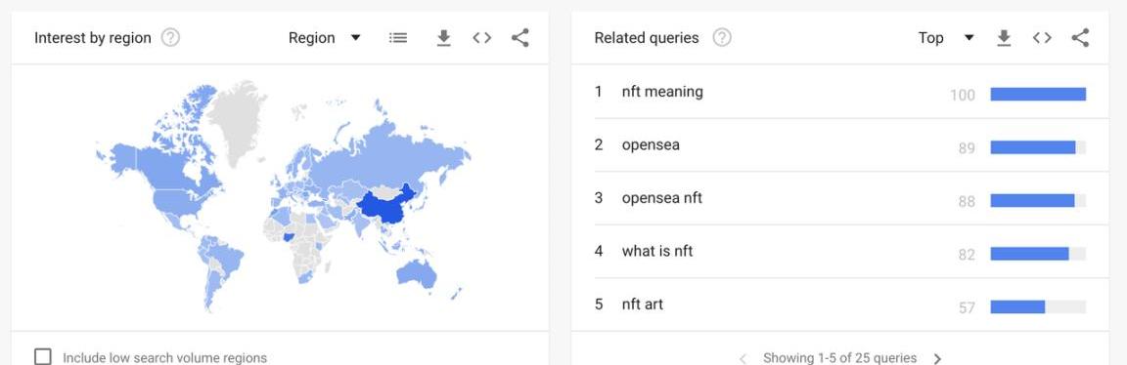The height and width of the screenshot is (365, 1127).
Task: Go to next page of queries
Action: point(937,358)
